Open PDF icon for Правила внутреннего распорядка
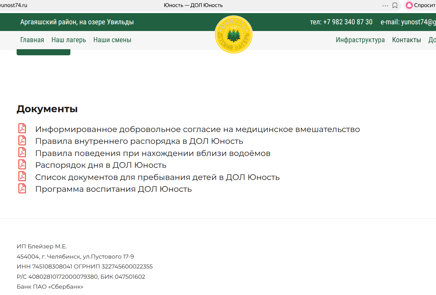Screen dimensions: 436x295 [22, 141]
